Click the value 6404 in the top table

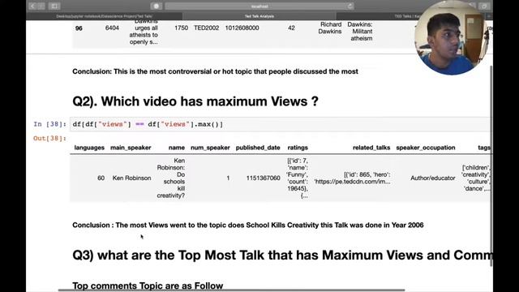(112, 28)
